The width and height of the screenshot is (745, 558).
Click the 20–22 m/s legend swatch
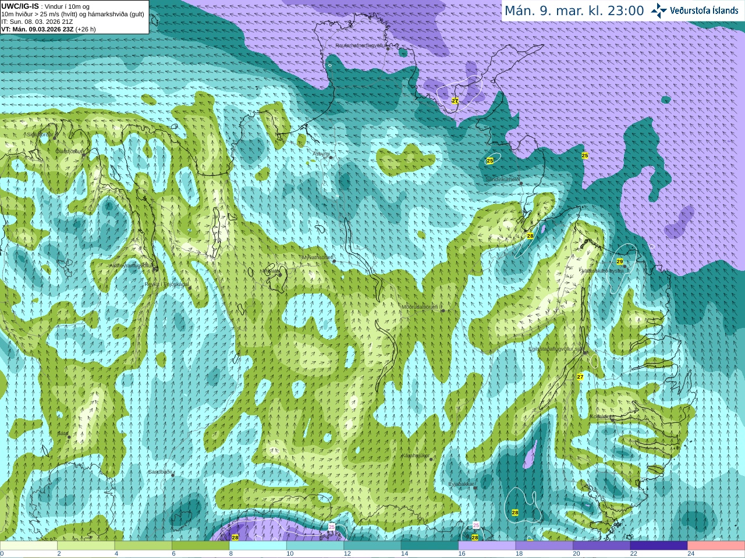tap(602, 546)
